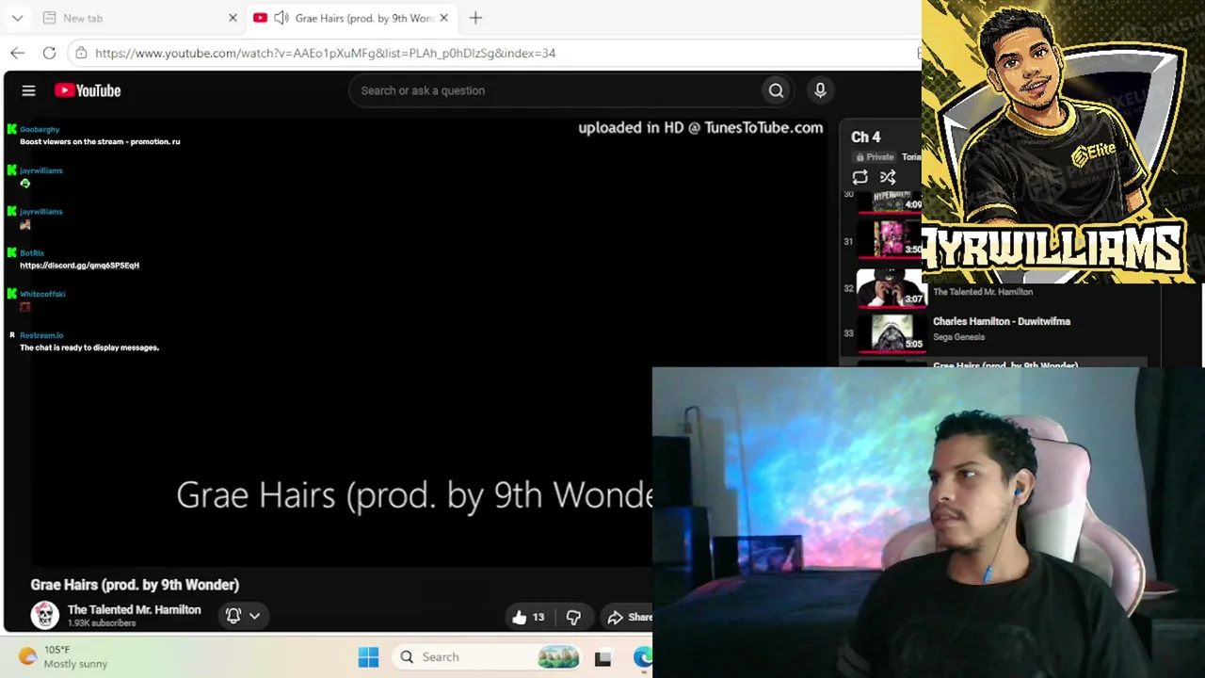Launch Microsoft Edge from the taskbar
Image resolution: width=1205 pixels, height=678 pixels.
click(642, 657)
